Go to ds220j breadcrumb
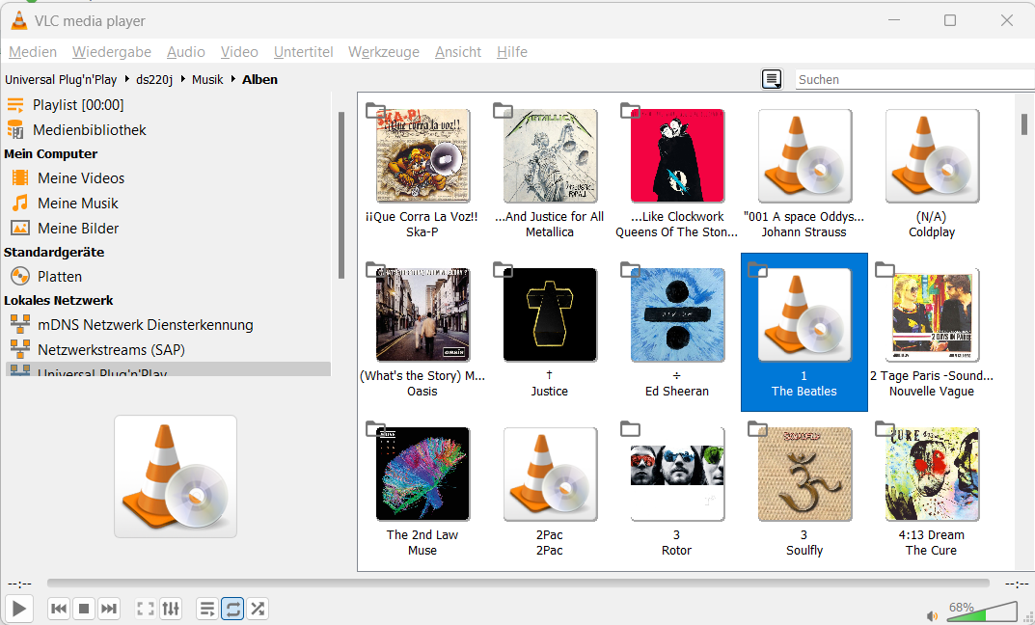The image size is (1035, 625). click(153, 80)
